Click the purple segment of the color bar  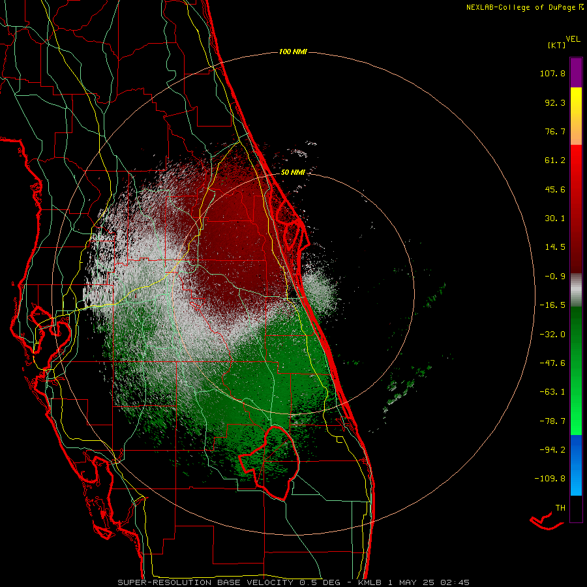click(x=576, y=72)
